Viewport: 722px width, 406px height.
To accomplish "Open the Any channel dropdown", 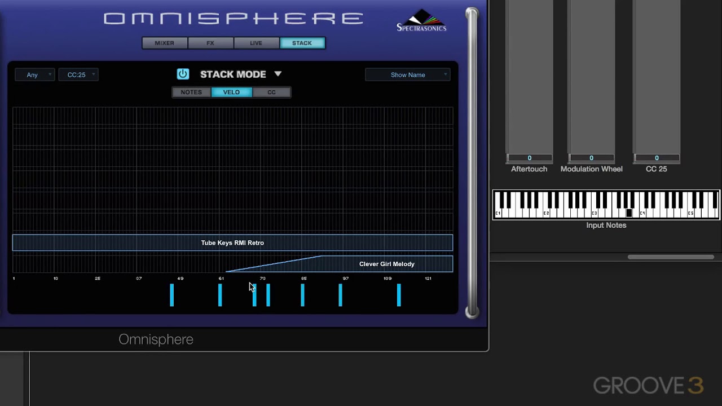I will coord(34,74).
